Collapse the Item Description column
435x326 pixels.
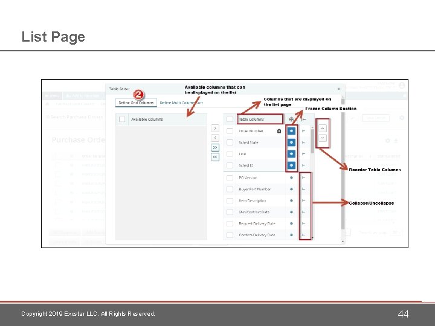pyautogui.click(x=303, y=200)
